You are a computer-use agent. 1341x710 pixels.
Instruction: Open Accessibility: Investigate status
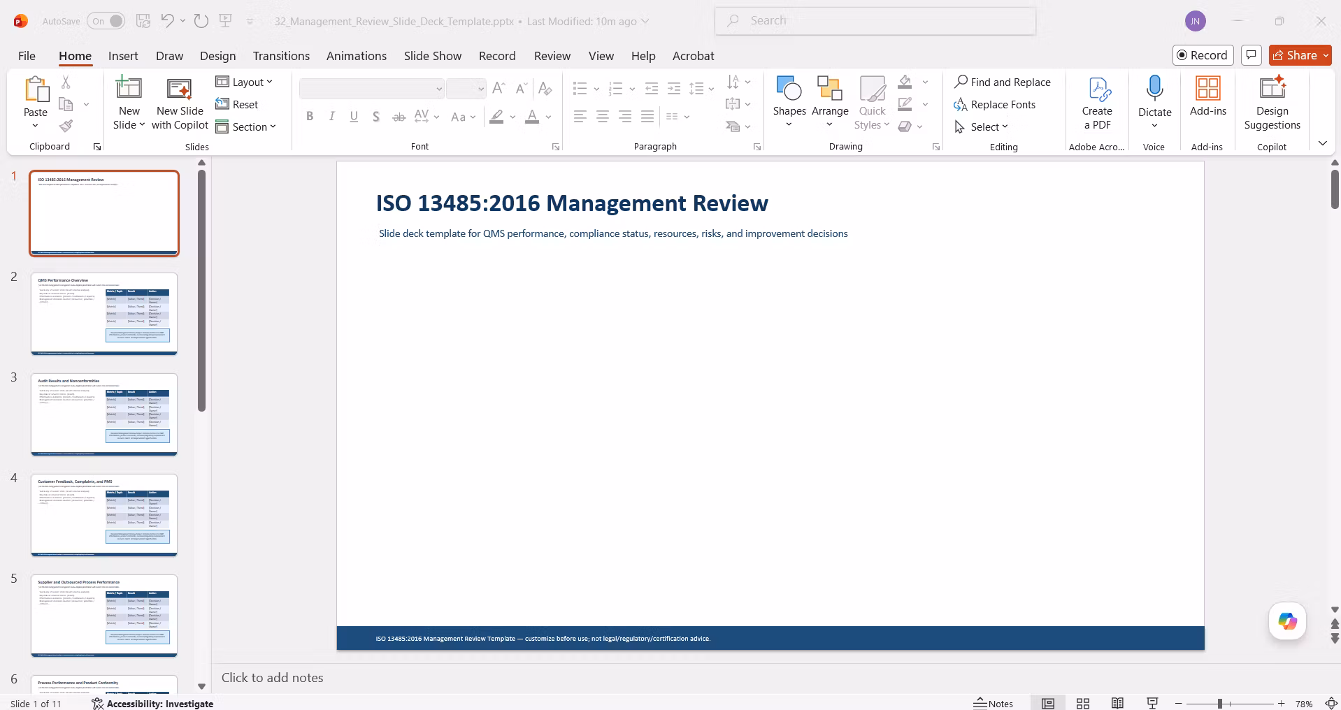(152, 703)
